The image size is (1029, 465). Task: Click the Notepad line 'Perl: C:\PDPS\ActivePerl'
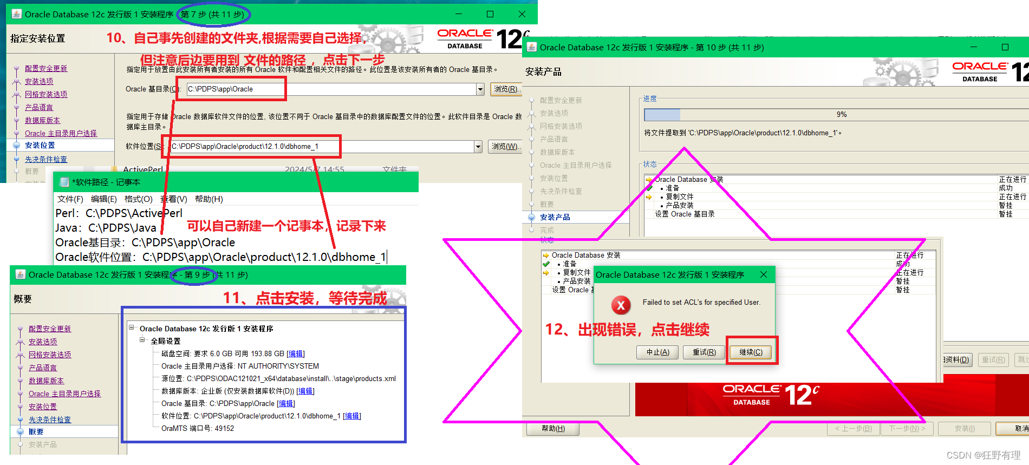coord(119,213)
